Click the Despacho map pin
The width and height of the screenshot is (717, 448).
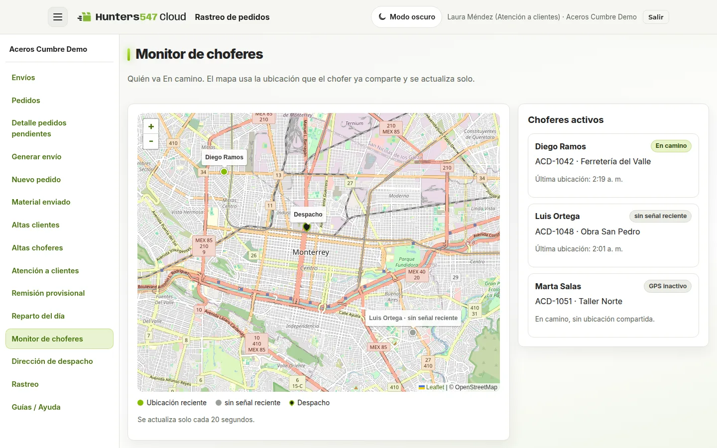coord(307,226)
